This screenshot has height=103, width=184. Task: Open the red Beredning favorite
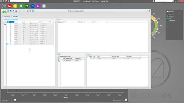170,14
